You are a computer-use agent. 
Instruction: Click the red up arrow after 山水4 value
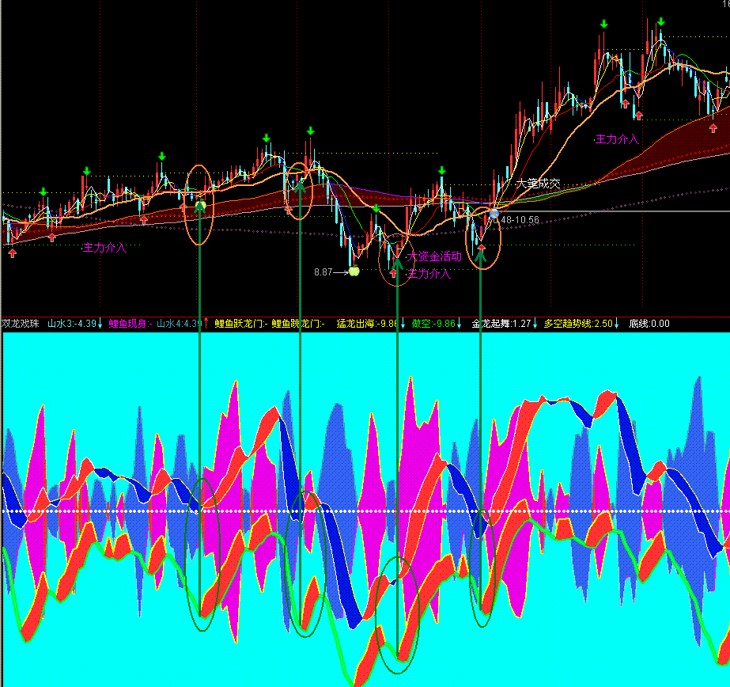tap(206, 323)
